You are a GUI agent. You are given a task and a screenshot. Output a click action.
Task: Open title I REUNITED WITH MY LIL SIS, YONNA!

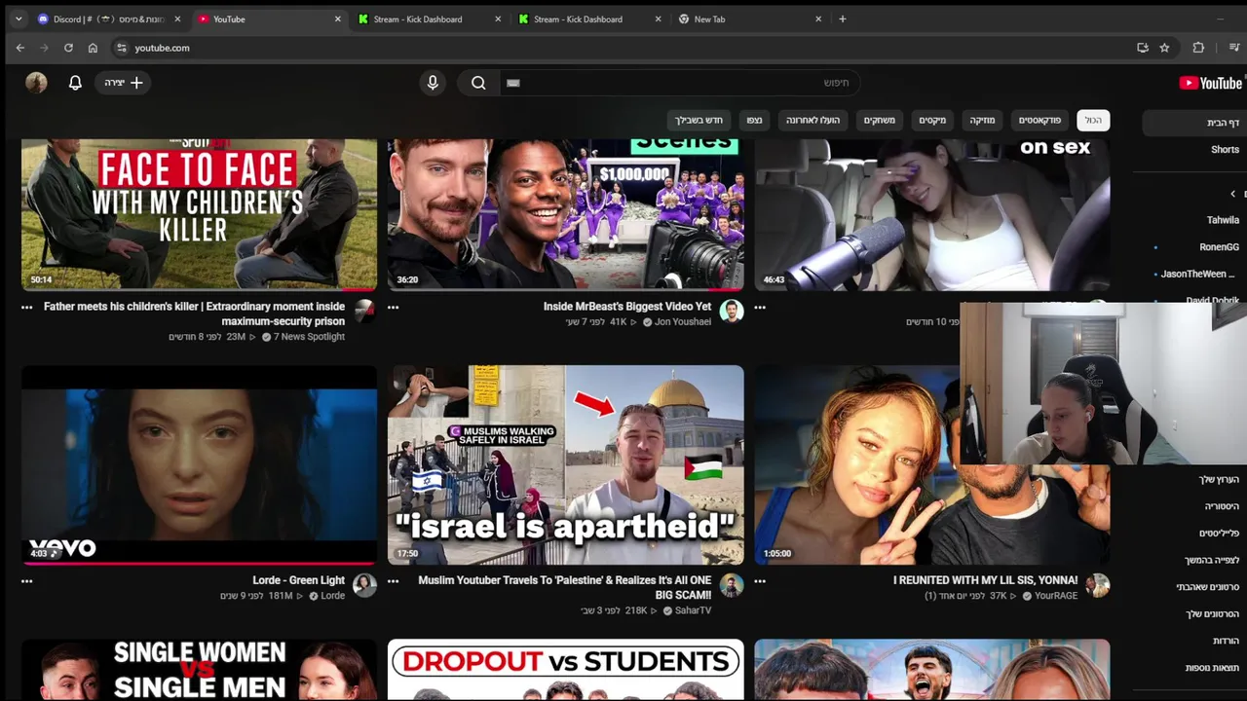[x=985, y=580]
